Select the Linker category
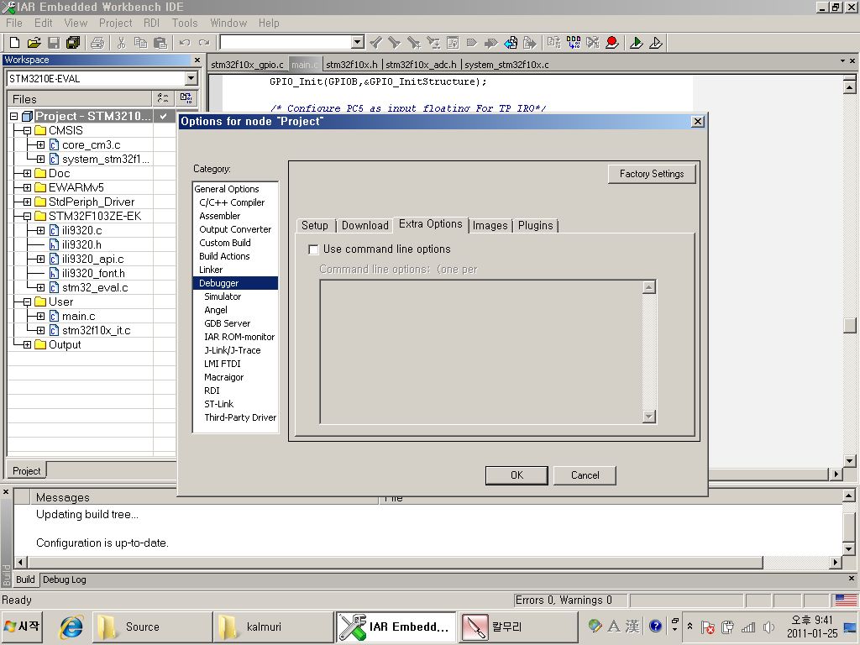The height and width of the screenshot is (645, 860). coord(211,270)
